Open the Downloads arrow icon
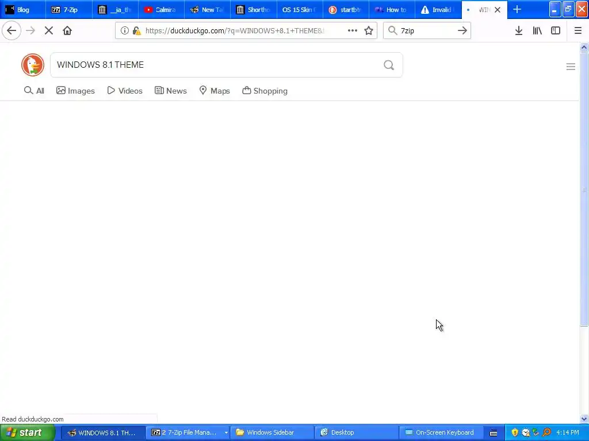 519,31
